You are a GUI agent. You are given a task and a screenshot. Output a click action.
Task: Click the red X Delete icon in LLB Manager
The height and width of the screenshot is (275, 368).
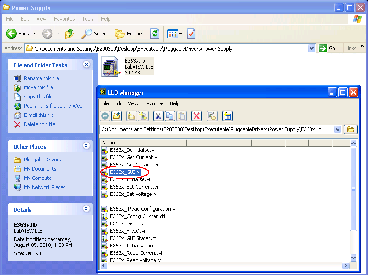197,116
